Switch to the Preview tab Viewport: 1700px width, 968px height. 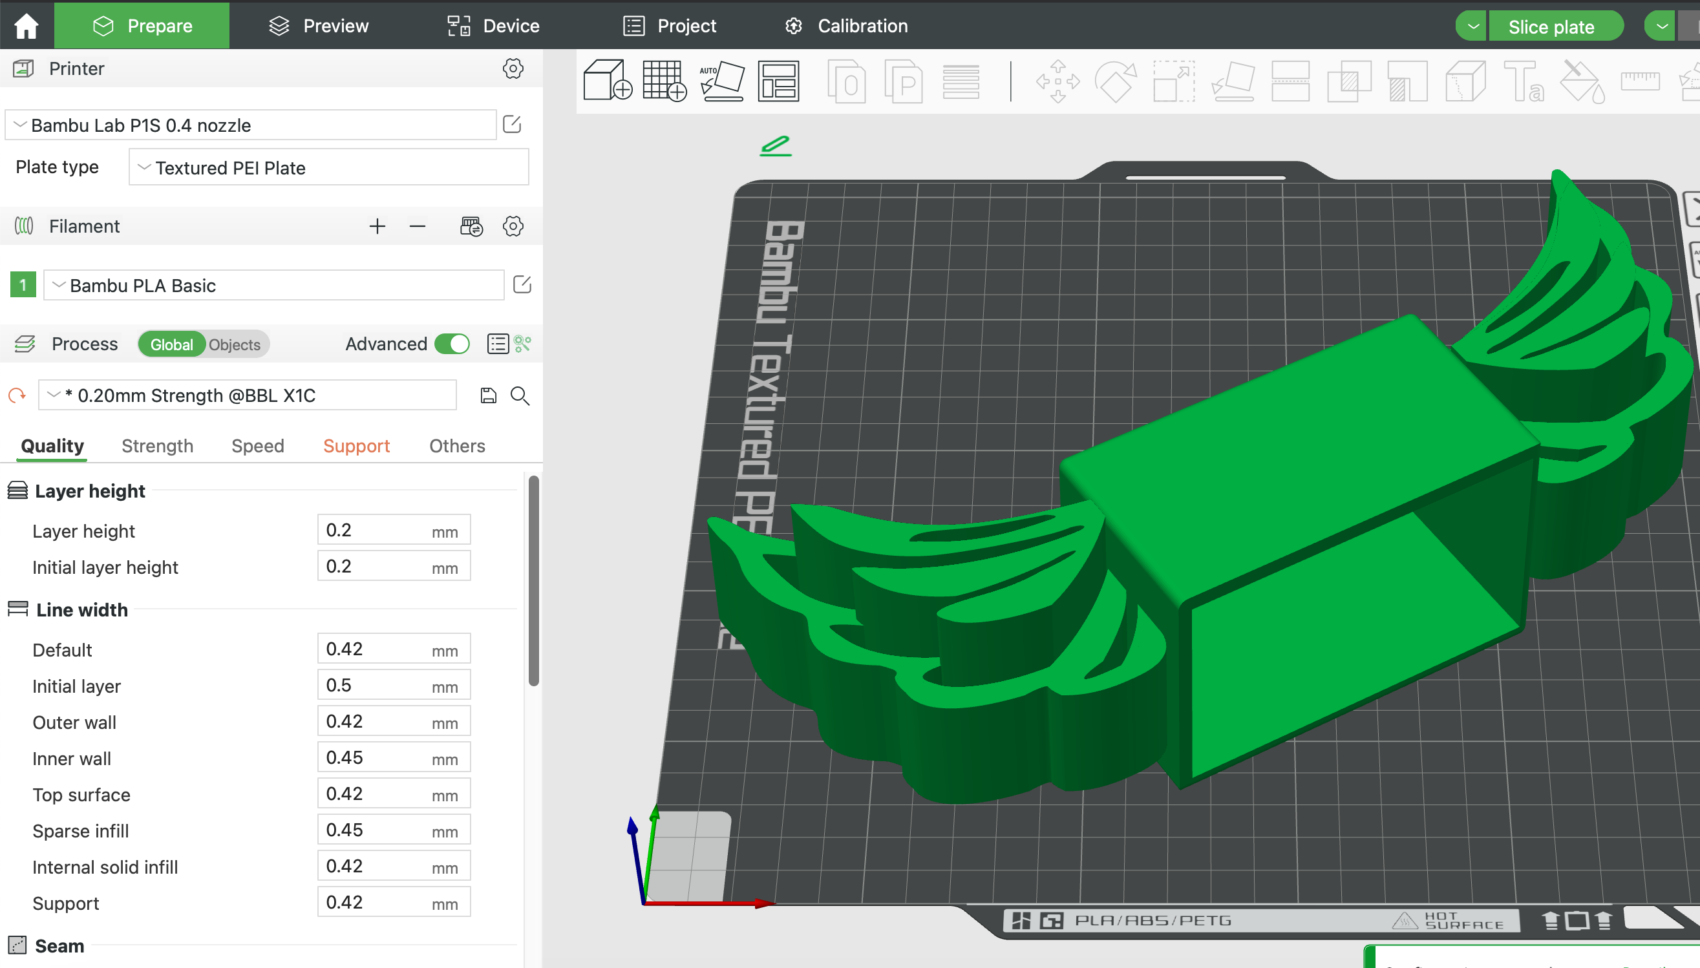319,26
